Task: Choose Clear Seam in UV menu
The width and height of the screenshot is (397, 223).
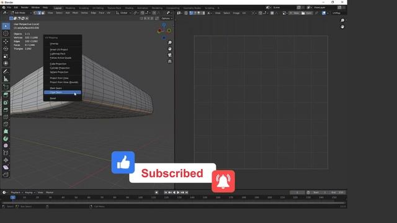Action: (63, 92)
